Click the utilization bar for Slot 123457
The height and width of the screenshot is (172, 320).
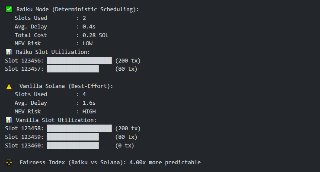click(x=73, y=69)
